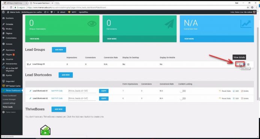Open the Thrive Dashboard submenu link

[9, 96]
